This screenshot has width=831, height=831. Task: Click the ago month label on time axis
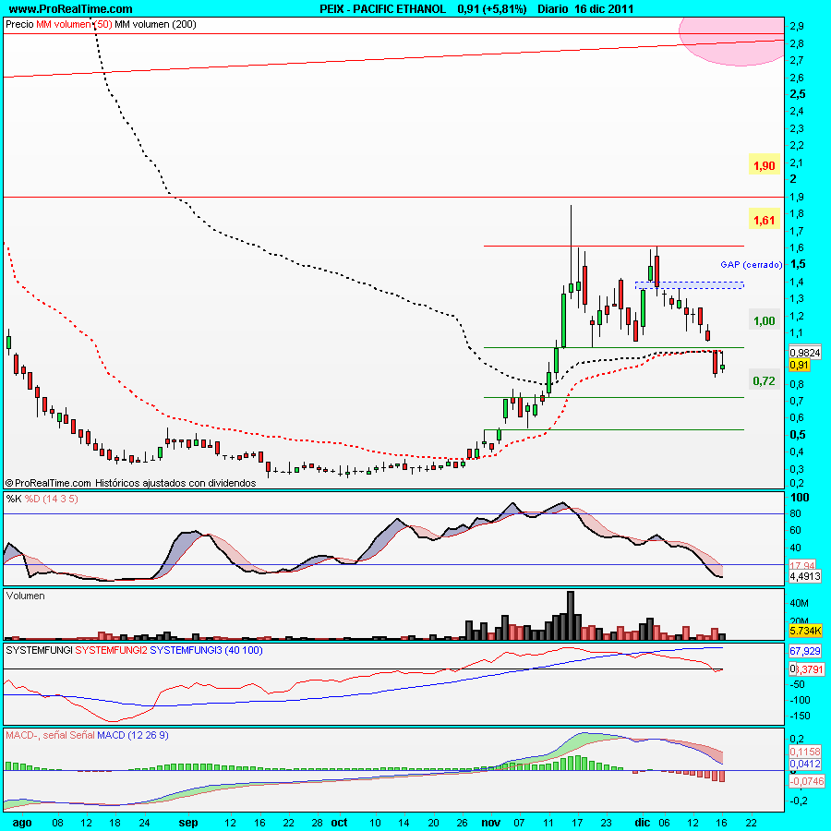point(22,823)
